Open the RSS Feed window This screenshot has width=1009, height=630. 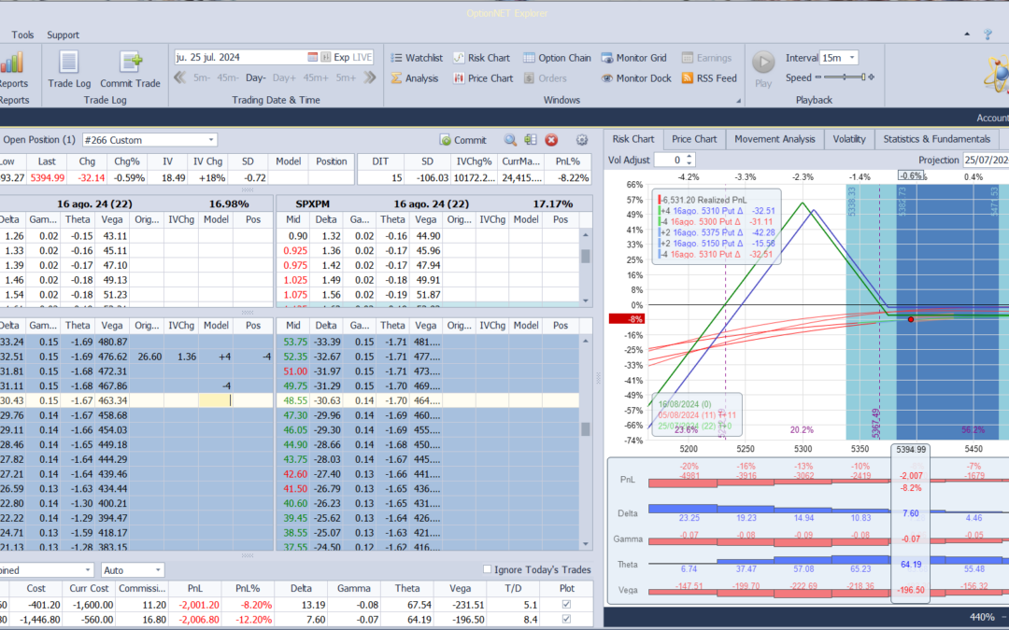click(x=709, y=78)
